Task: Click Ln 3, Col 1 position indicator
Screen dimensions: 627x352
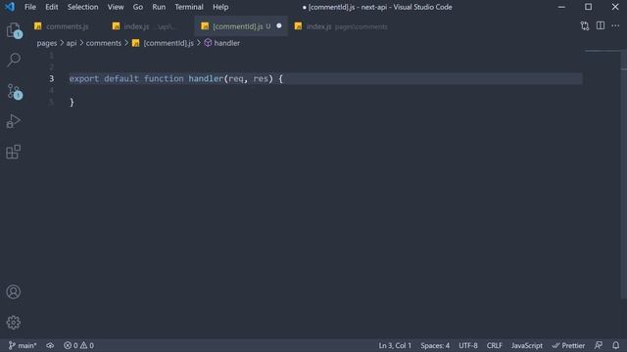Action: coord(395,345)
